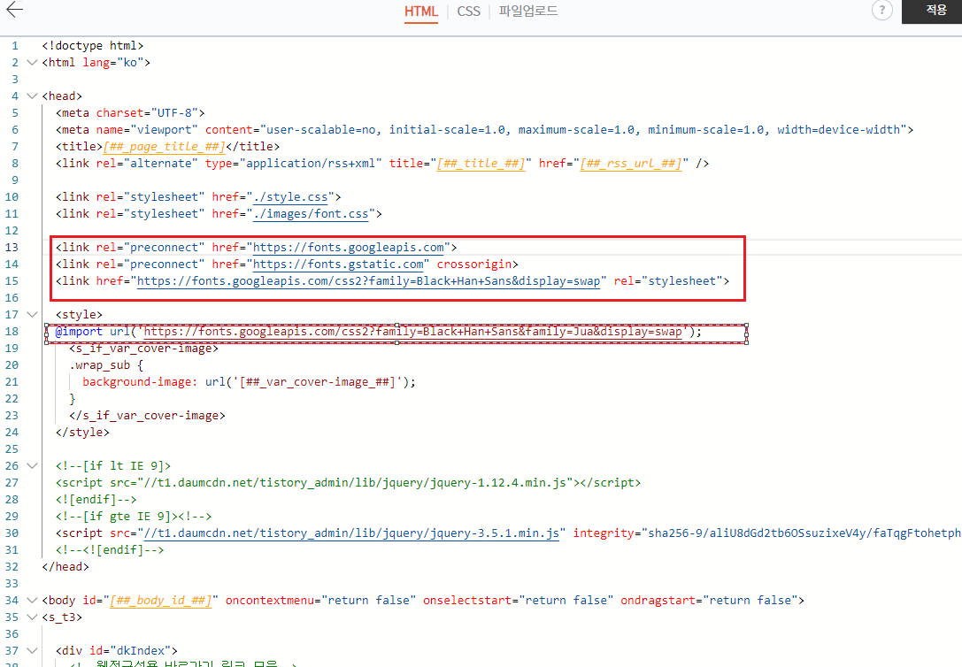Click the ondragstart attribute in body tag
The height and width of the screenshot is (667, 962).
658,600
